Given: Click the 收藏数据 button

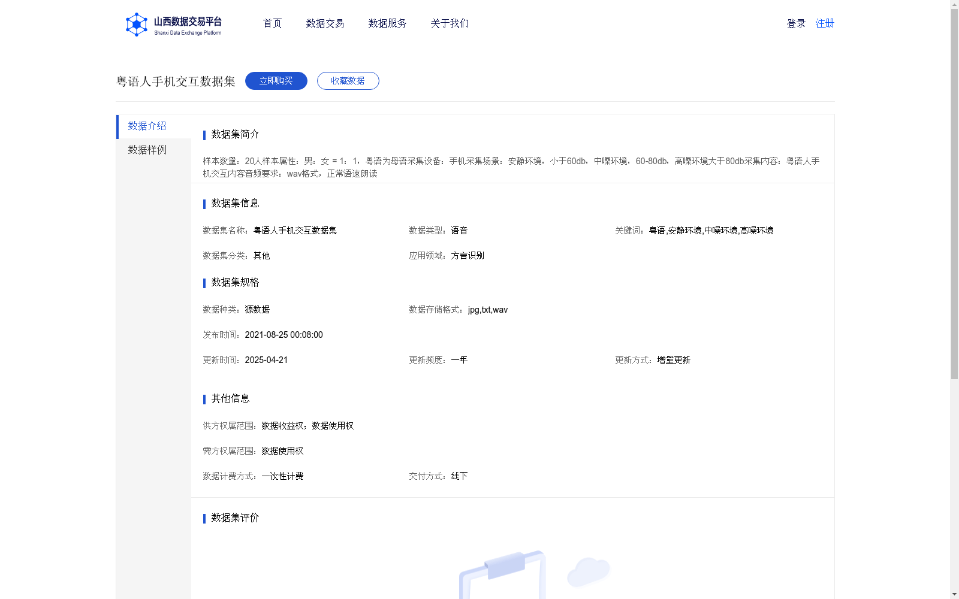Looking at the screenshot, I should tap(348, 81).
